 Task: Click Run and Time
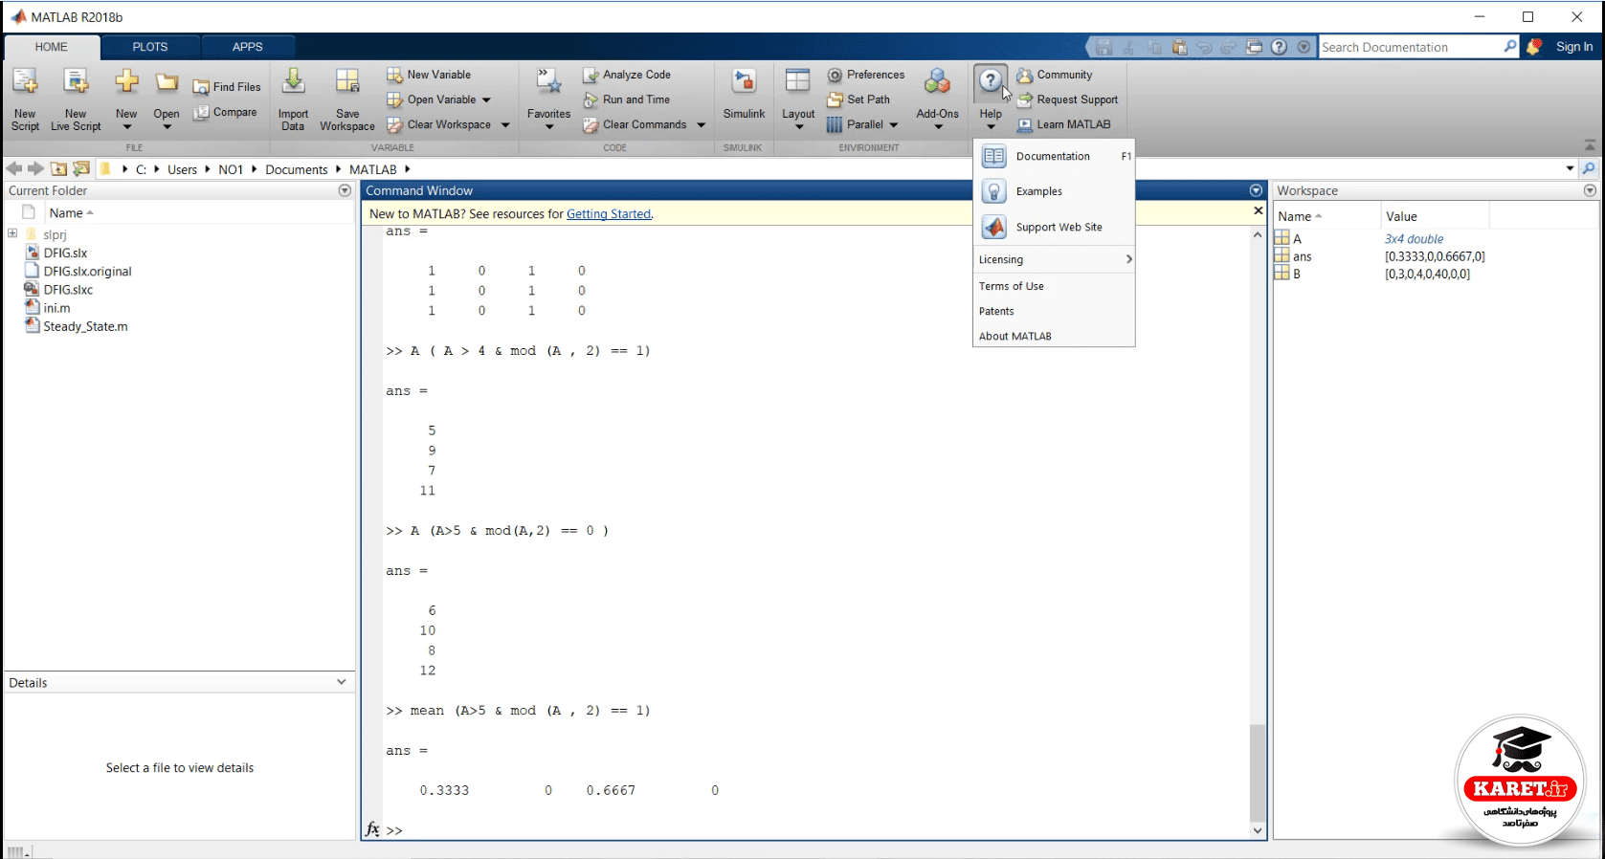[627, 99]
